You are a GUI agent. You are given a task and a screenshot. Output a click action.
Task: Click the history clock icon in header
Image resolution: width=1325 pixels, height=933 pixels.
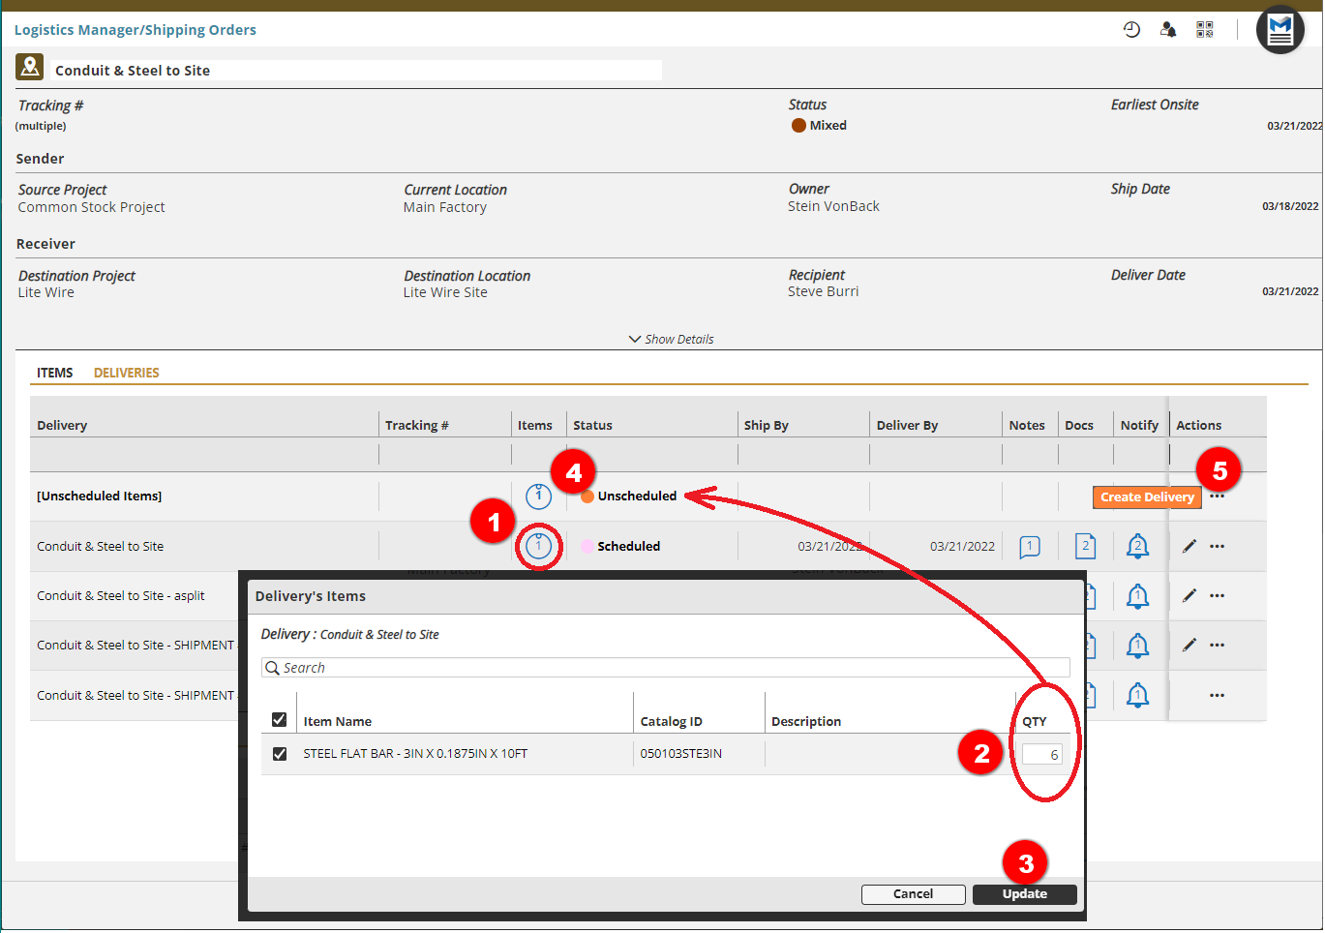pos(1131,30)
